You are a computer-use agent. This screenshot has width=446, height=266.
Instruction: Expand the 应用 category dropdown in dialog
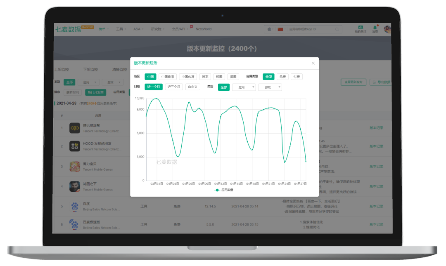point(244,87)
